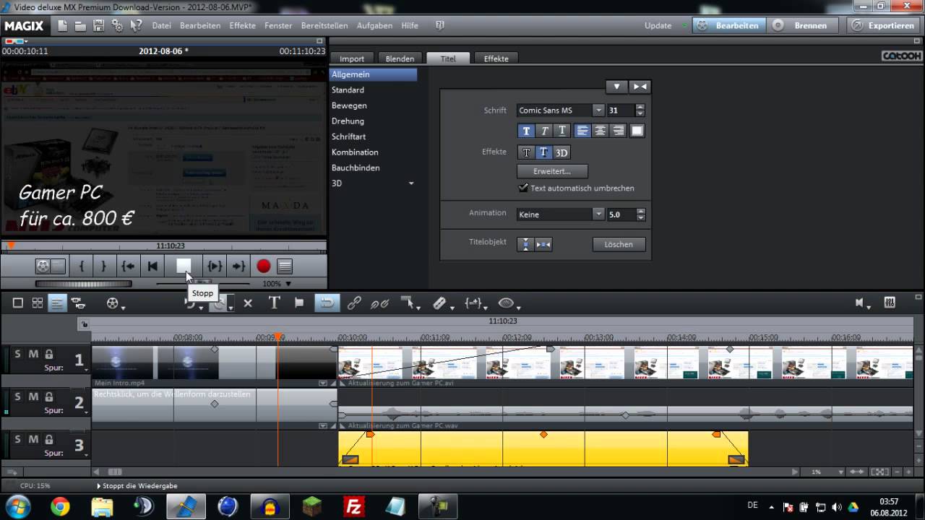This screenshot has width=925, height=520.
Task: Jump to range start marker
Action: [128, 266]
